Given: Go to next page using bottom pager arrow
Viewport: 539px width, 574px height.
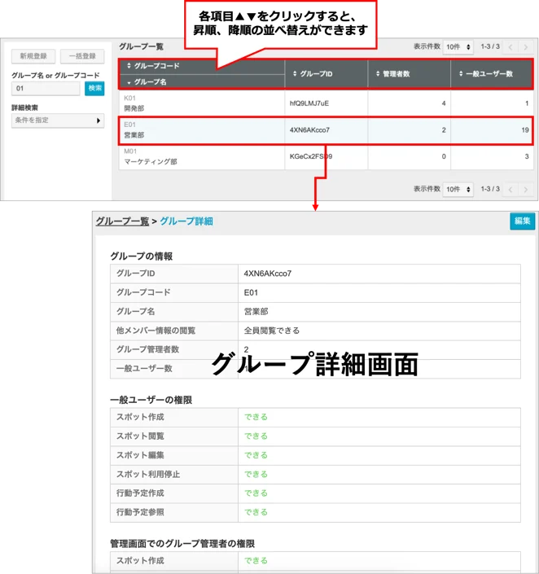Looking at the screenshot, I should 526,189.
